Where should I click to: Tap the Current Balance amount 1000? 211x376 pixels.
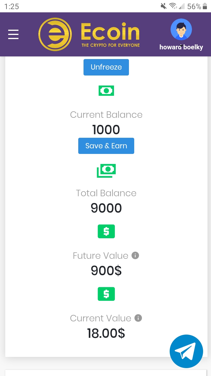click(106, 130)
